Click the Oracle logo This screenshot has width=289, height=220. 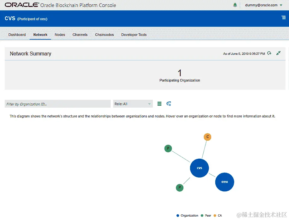coord(22,5)
